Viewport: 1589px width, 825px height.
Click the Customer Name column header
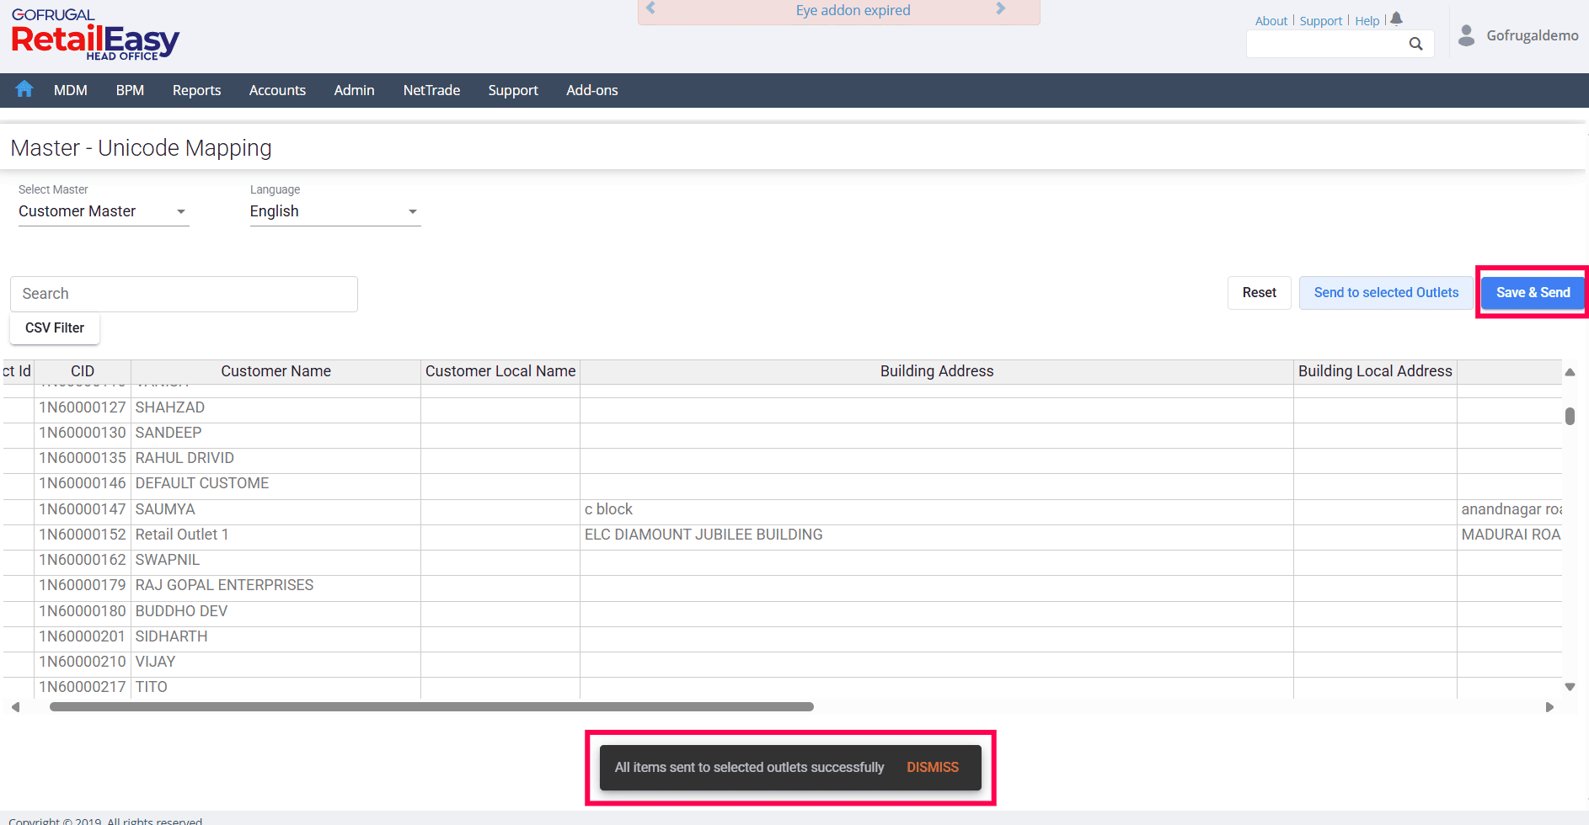[276, 371]
